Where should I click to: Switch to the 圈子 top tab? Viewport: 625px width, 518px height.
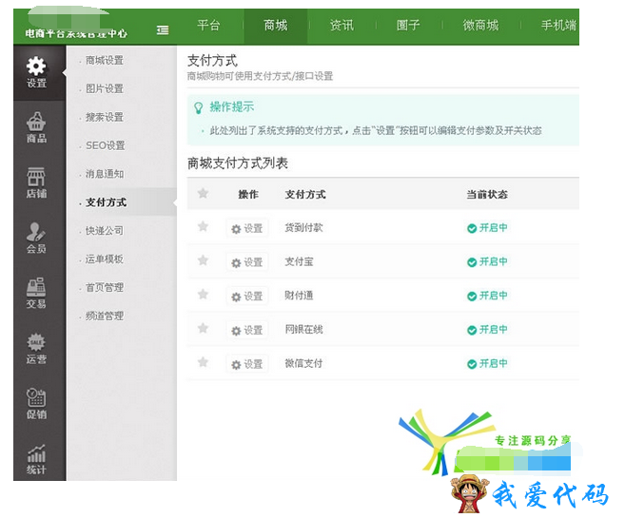click(408, 26)
